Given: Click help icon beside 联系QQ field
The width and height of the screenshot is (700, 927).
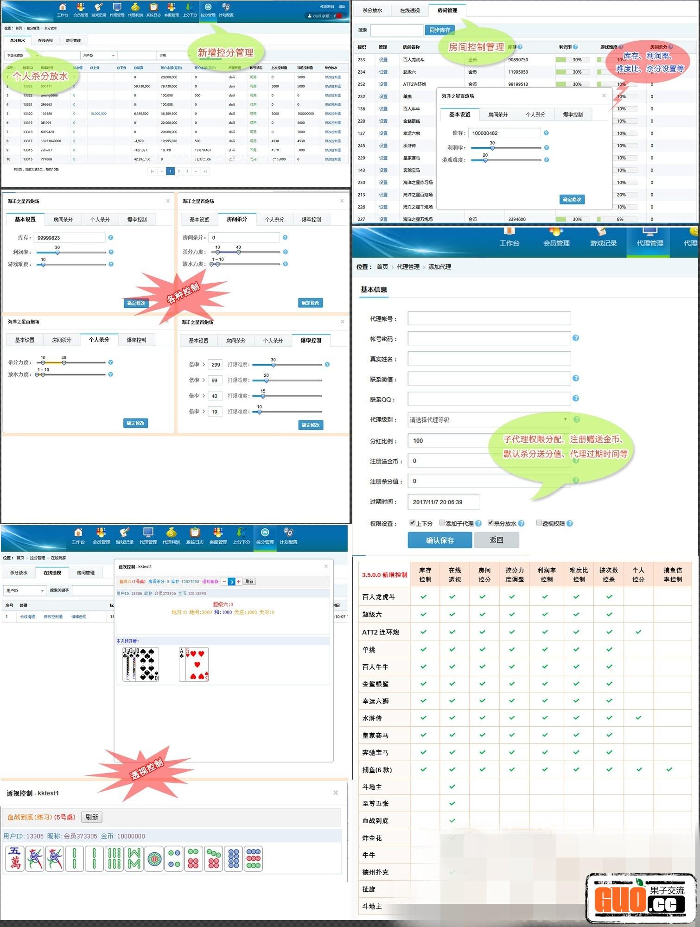Looking at the screenshot, I should [x=576, y=398].
